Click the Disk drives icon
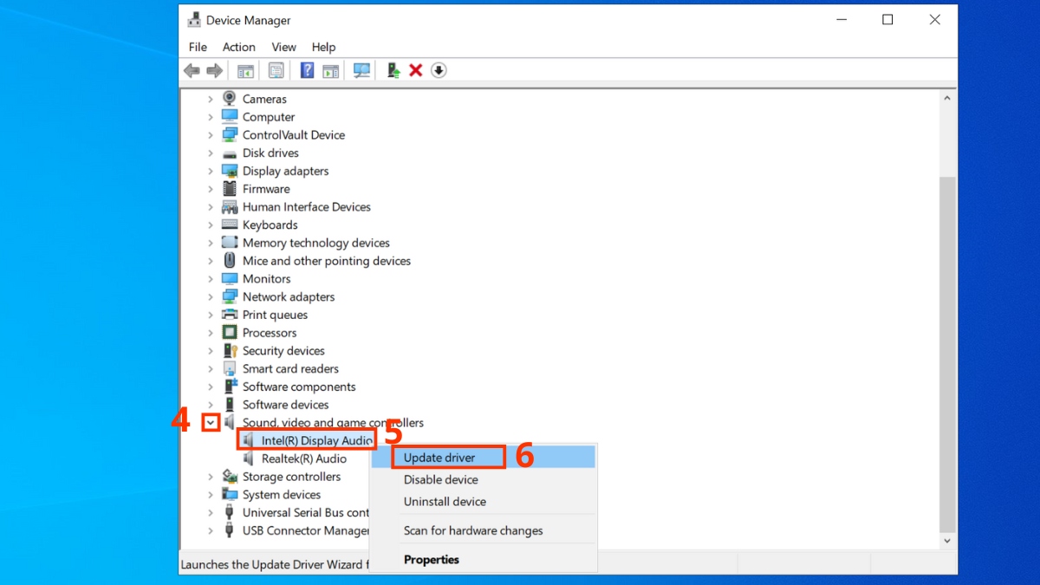The image size is (1040, 585). click(x=230, y=153)
